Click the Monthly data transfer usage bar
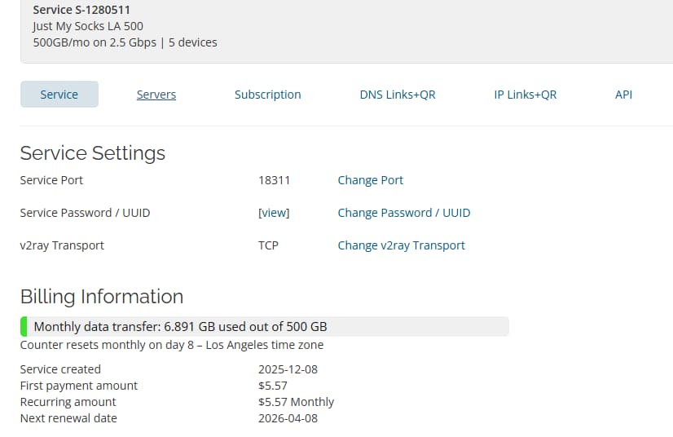 pos(264,327)
